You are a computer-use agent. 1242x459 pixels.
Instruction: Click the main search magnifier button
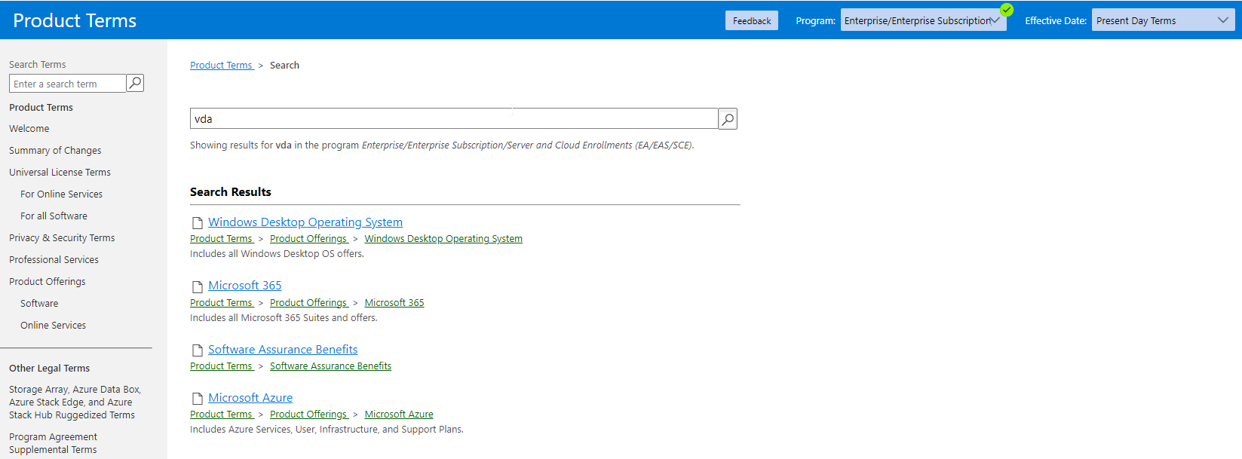(x=728, y=119)
